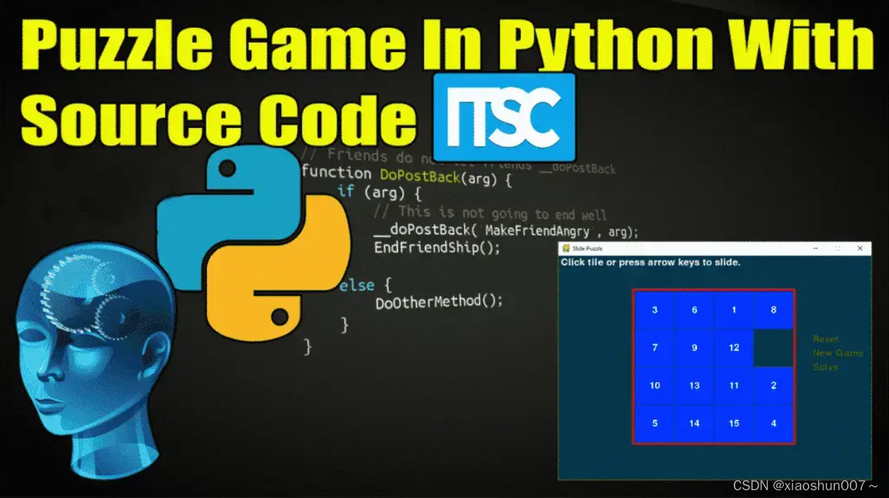The width and height of the screenshot is (889, 498).
Task: Slide tile 12 into the empty space
Action: [734, 348]
